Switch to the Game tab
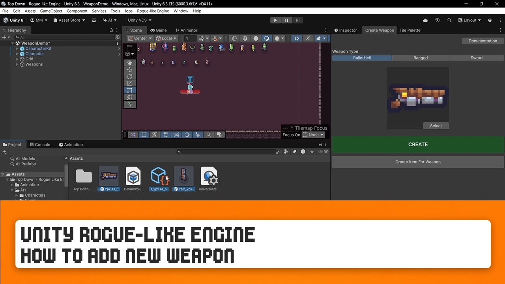Screen dimensions: 505x284 [159, 30]
